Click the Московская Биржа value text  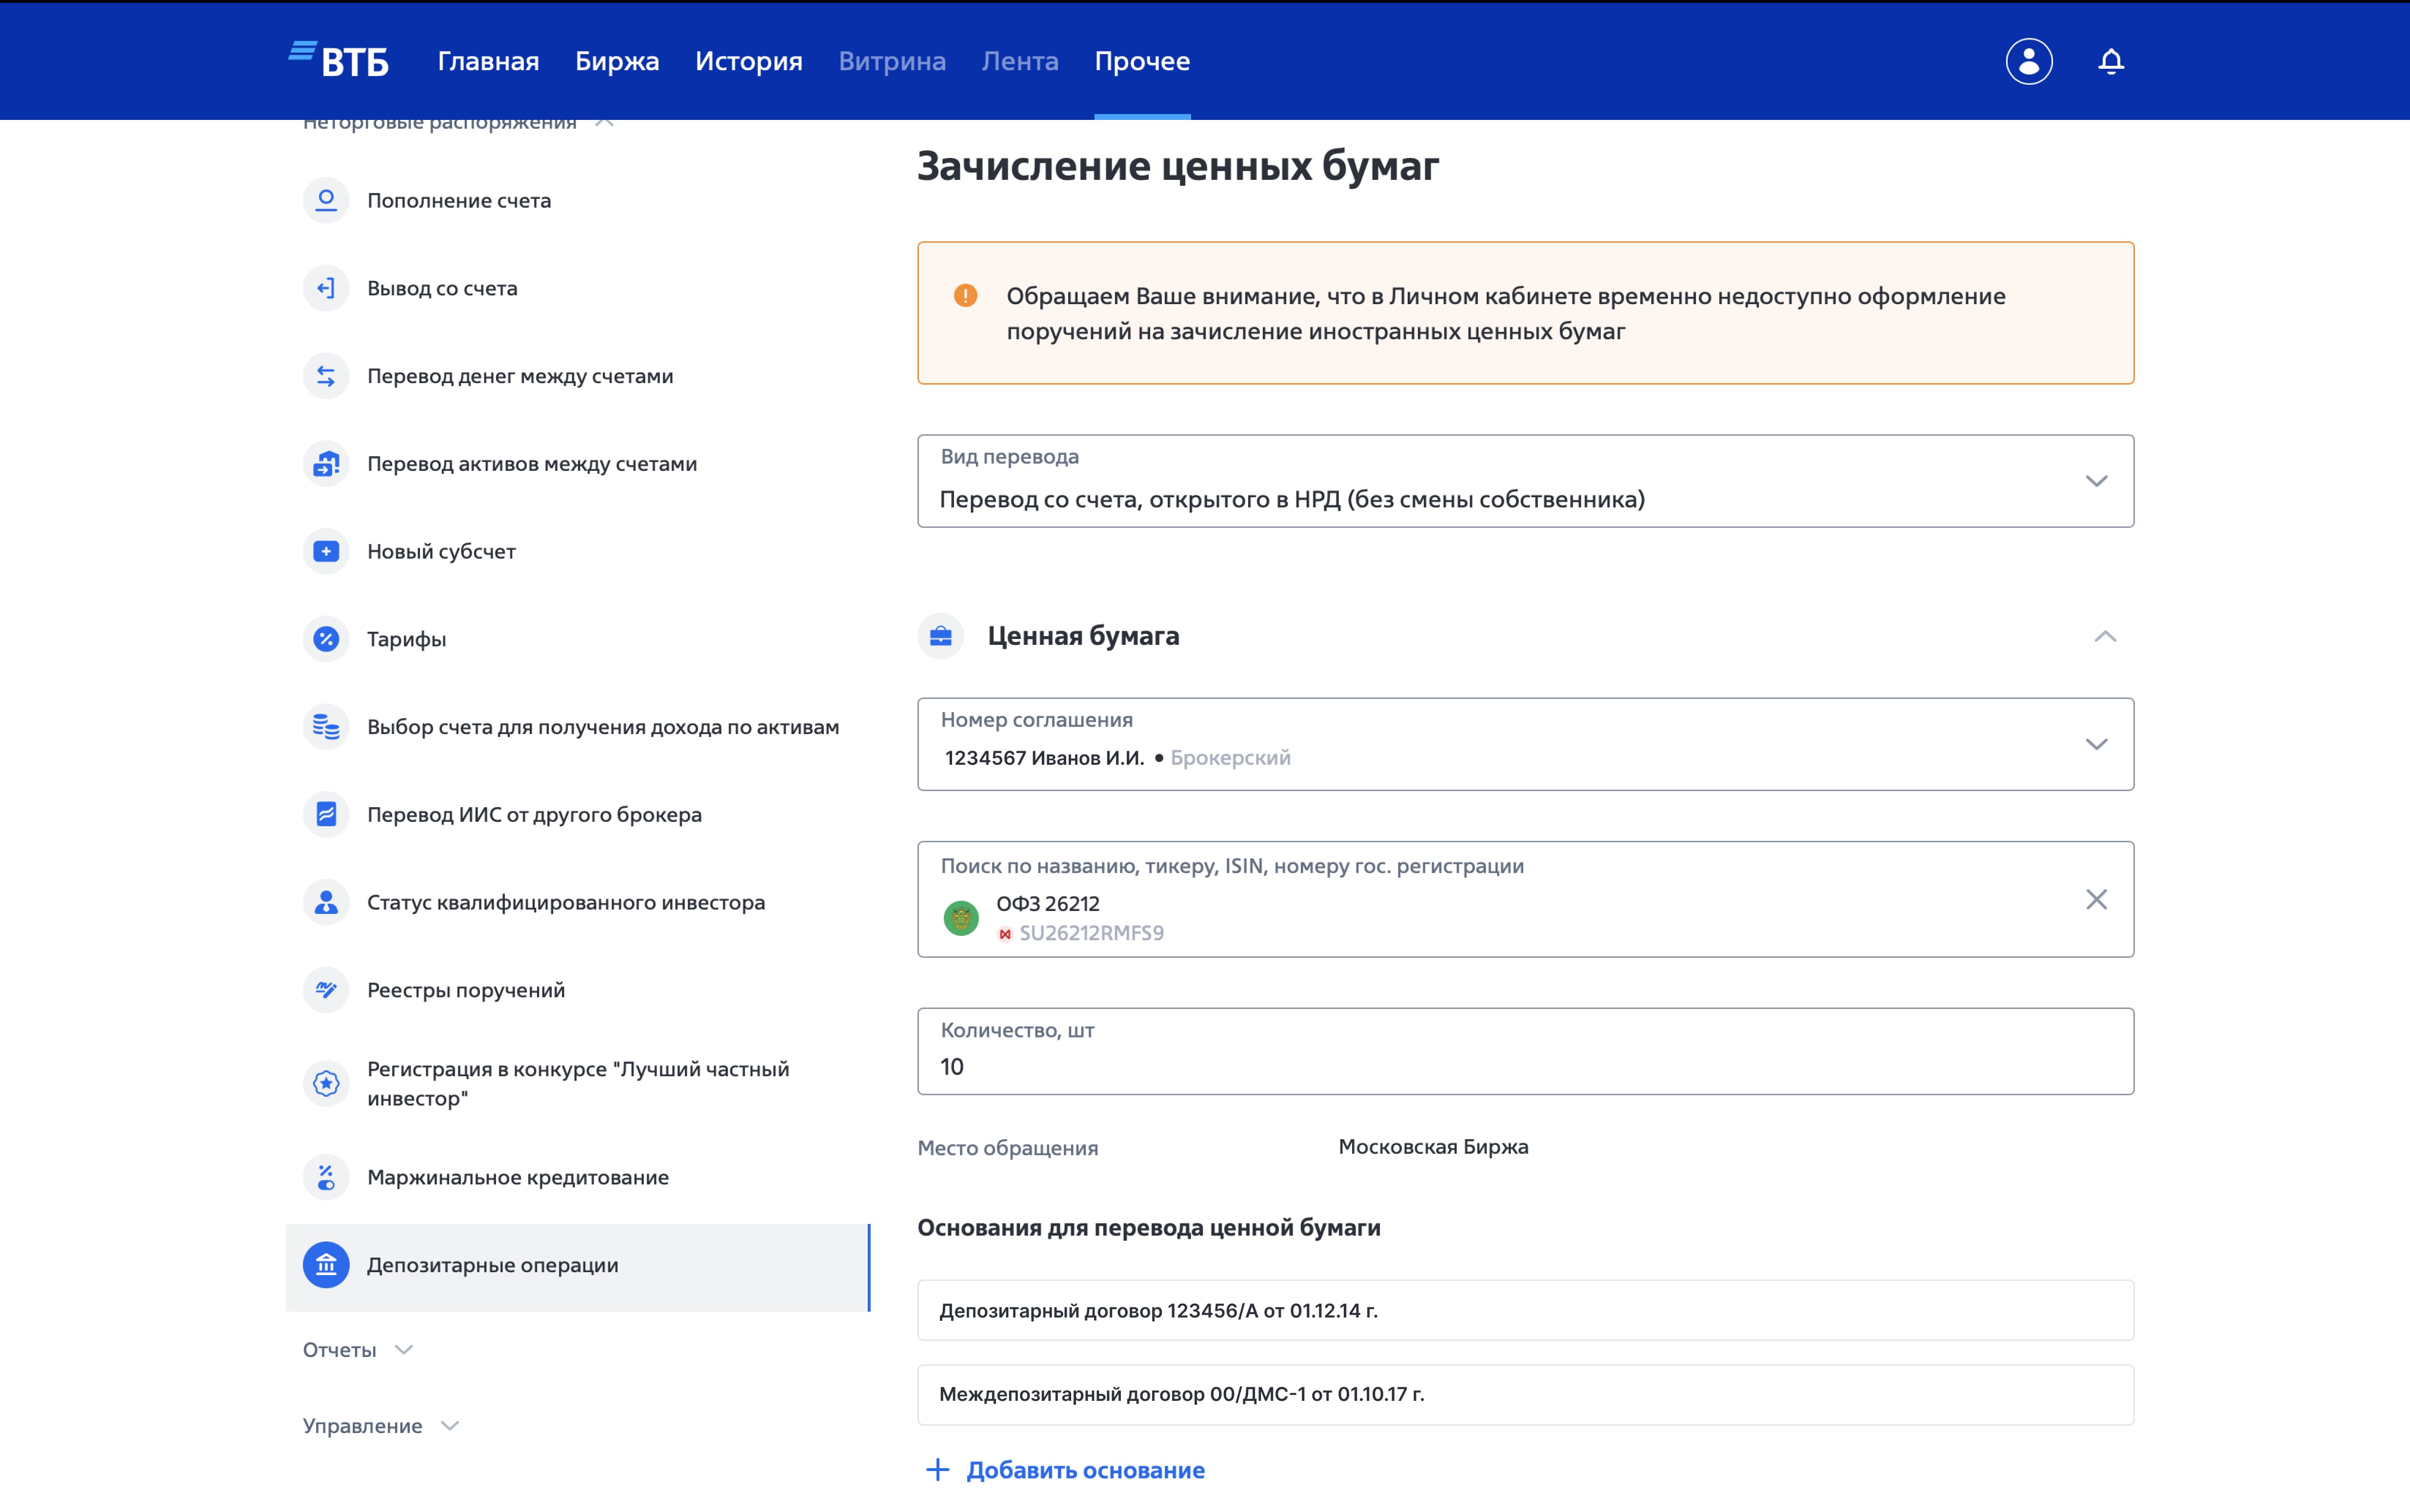coord(1434,1147)
